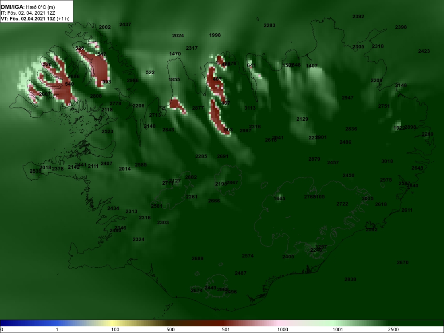Click the 2751 value label

click(384, 106)
